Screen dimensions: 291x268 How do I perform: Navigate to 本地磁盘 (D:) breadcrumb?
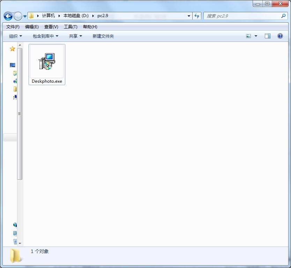[76, 16]
